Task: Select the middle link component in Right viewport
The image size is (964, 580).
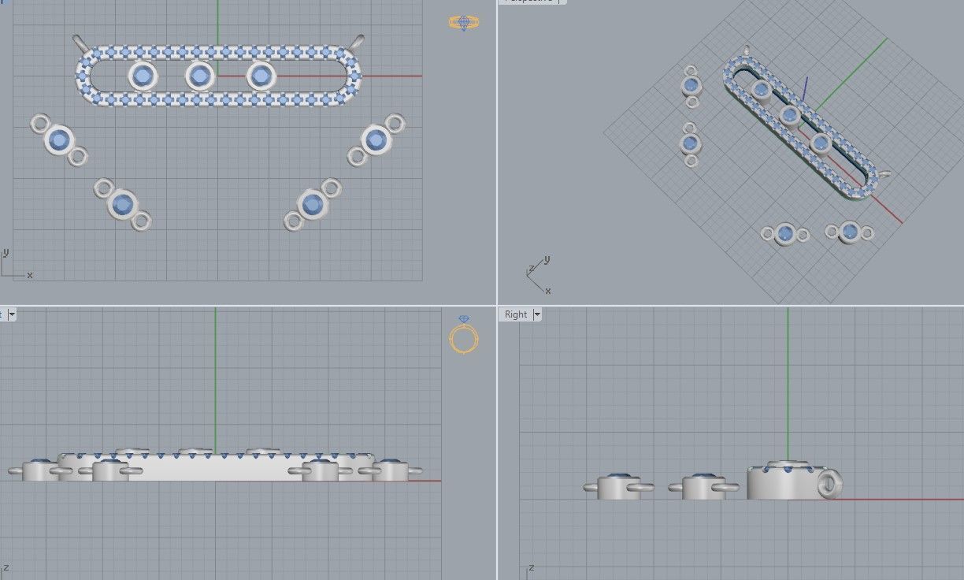Action: (x=703, y=486)
